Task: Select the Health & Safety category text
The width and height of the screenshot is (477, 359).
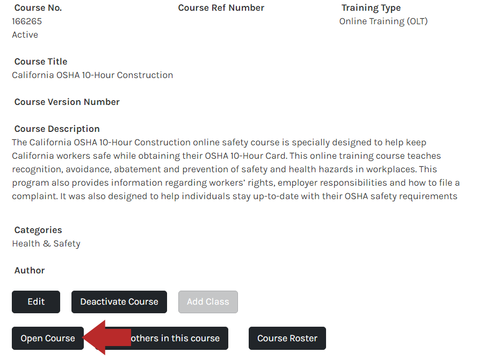Action: click(x=46, y=243)
